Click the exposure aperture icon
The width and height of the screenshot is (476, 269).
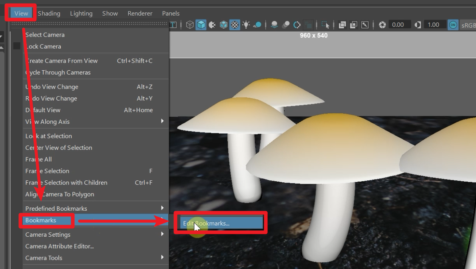[x=382, y=25]
